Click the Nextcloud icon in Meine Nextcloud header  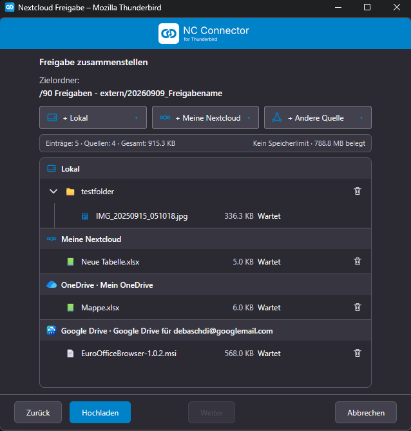[x=52, y=239]
